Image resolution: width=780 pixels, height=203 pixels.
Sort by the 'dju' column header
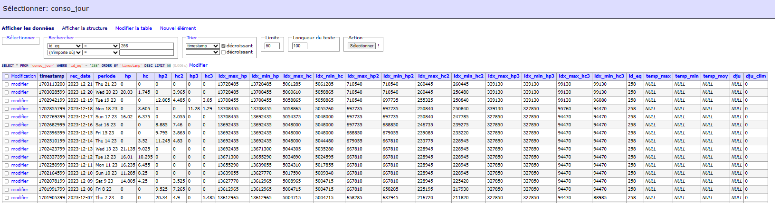coord(737,76)
